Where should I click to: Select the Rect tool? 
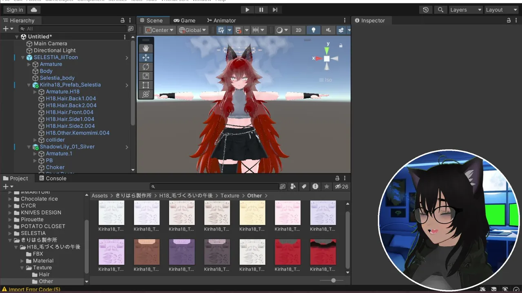146,85
